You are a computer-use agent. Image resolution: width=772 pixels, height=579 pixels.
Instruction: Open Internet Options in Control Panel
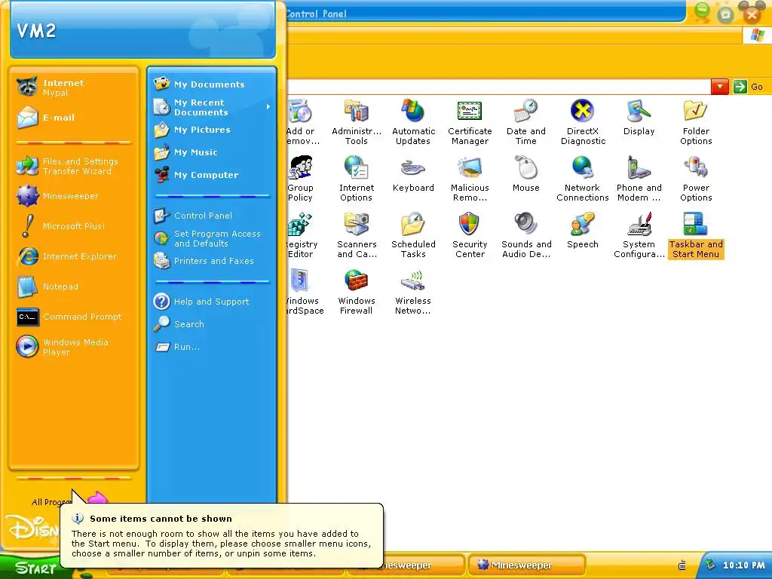357,178
